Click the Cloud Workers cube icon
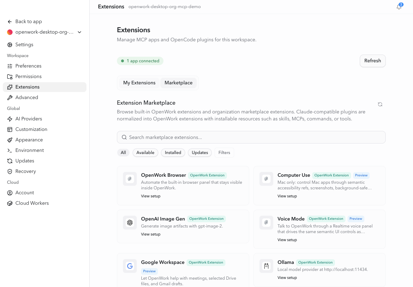 point(10,203)
